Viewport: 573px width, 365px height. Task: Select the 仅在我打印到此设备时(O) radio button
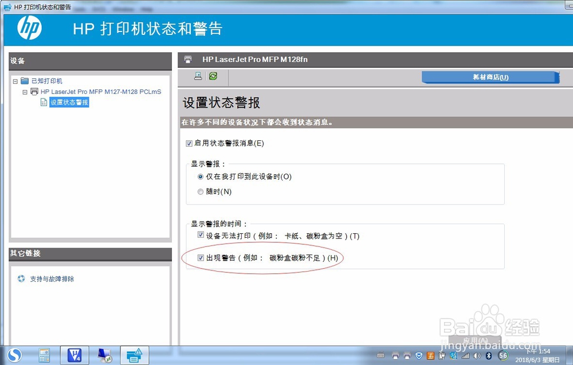tap(200, 177)
